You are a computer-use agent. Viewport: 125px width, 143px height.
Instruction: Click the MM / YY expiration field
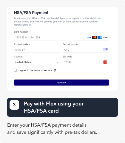click(x=37, y=50)
